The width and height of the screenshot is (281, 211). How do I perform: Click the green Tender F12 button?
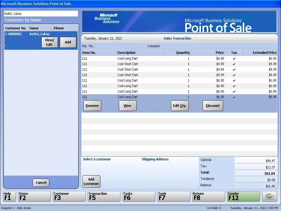(x=243, y=196)
